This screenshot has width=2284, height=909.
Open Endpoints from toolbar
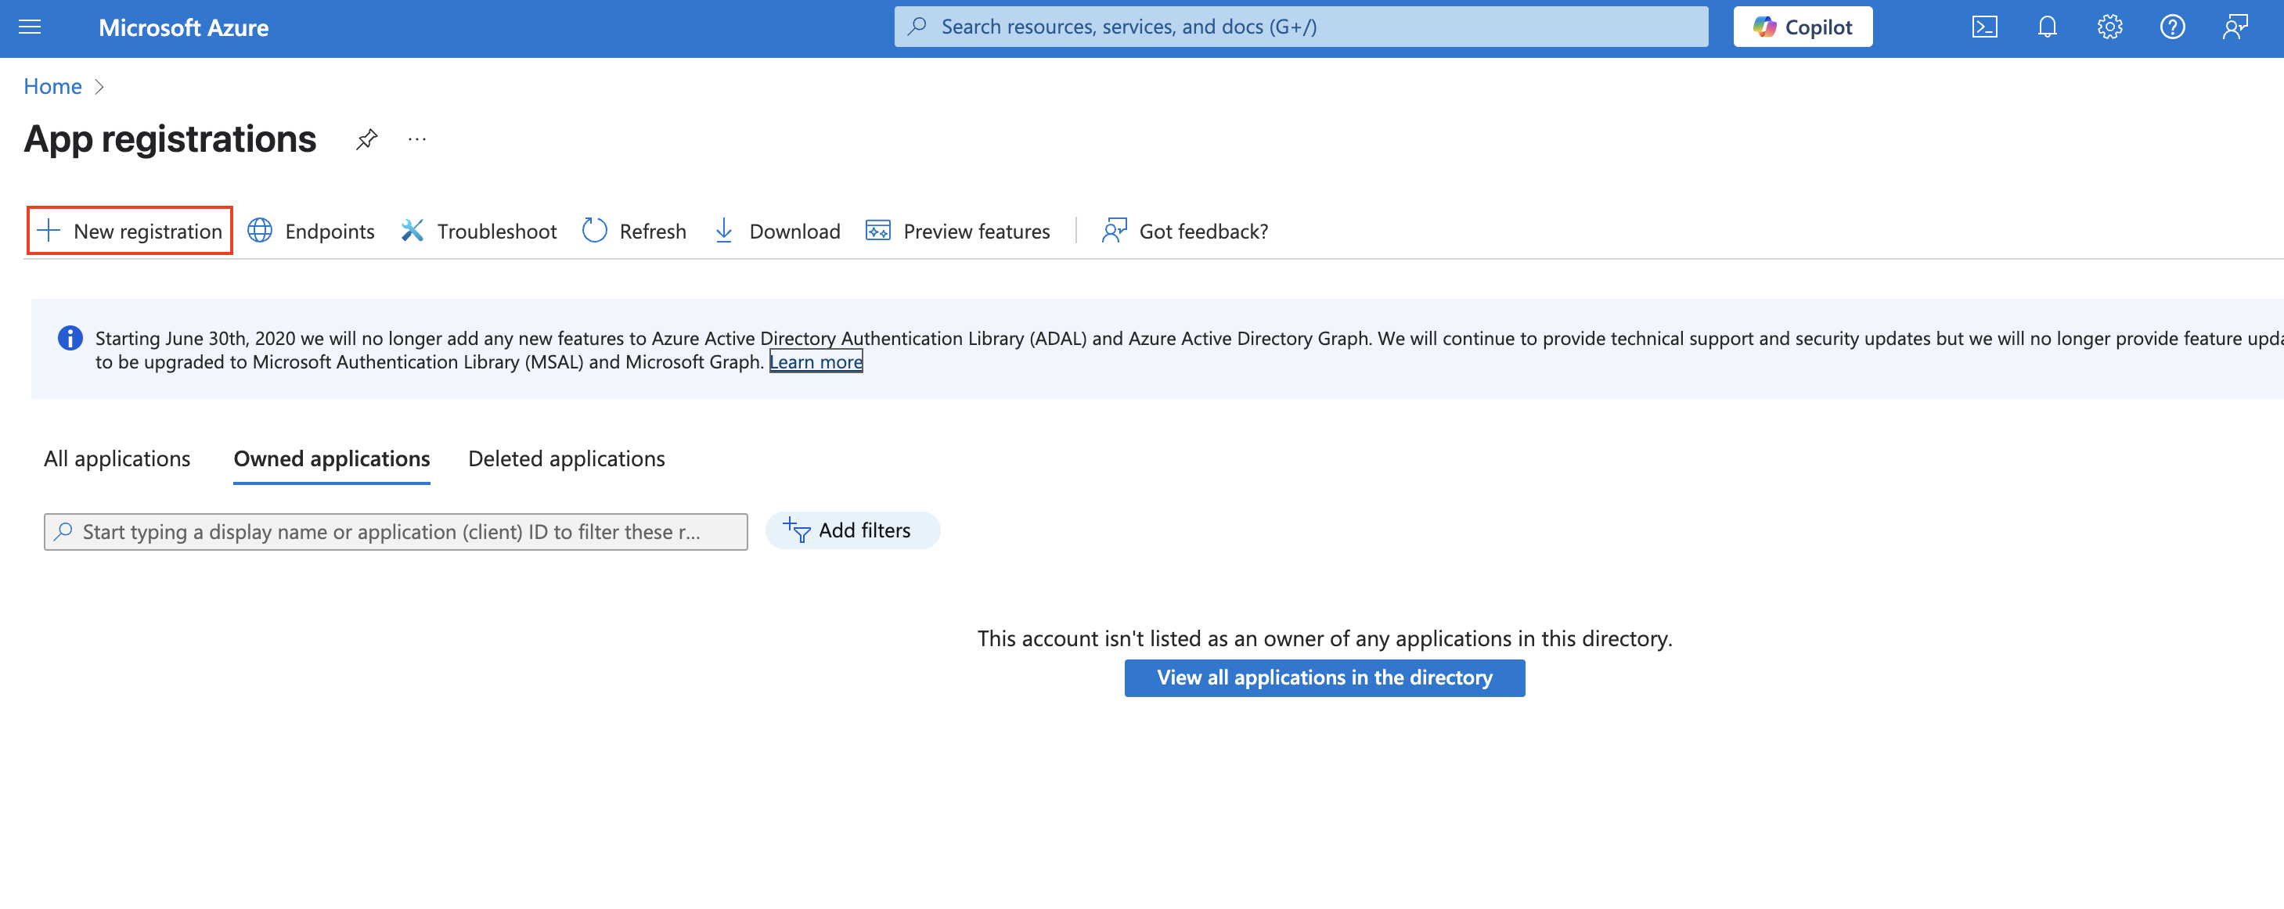coord(312,230)
